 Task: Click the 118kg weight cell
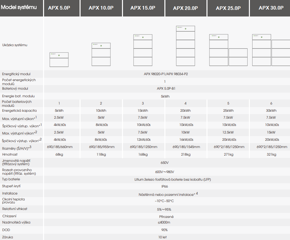[101, 155]
